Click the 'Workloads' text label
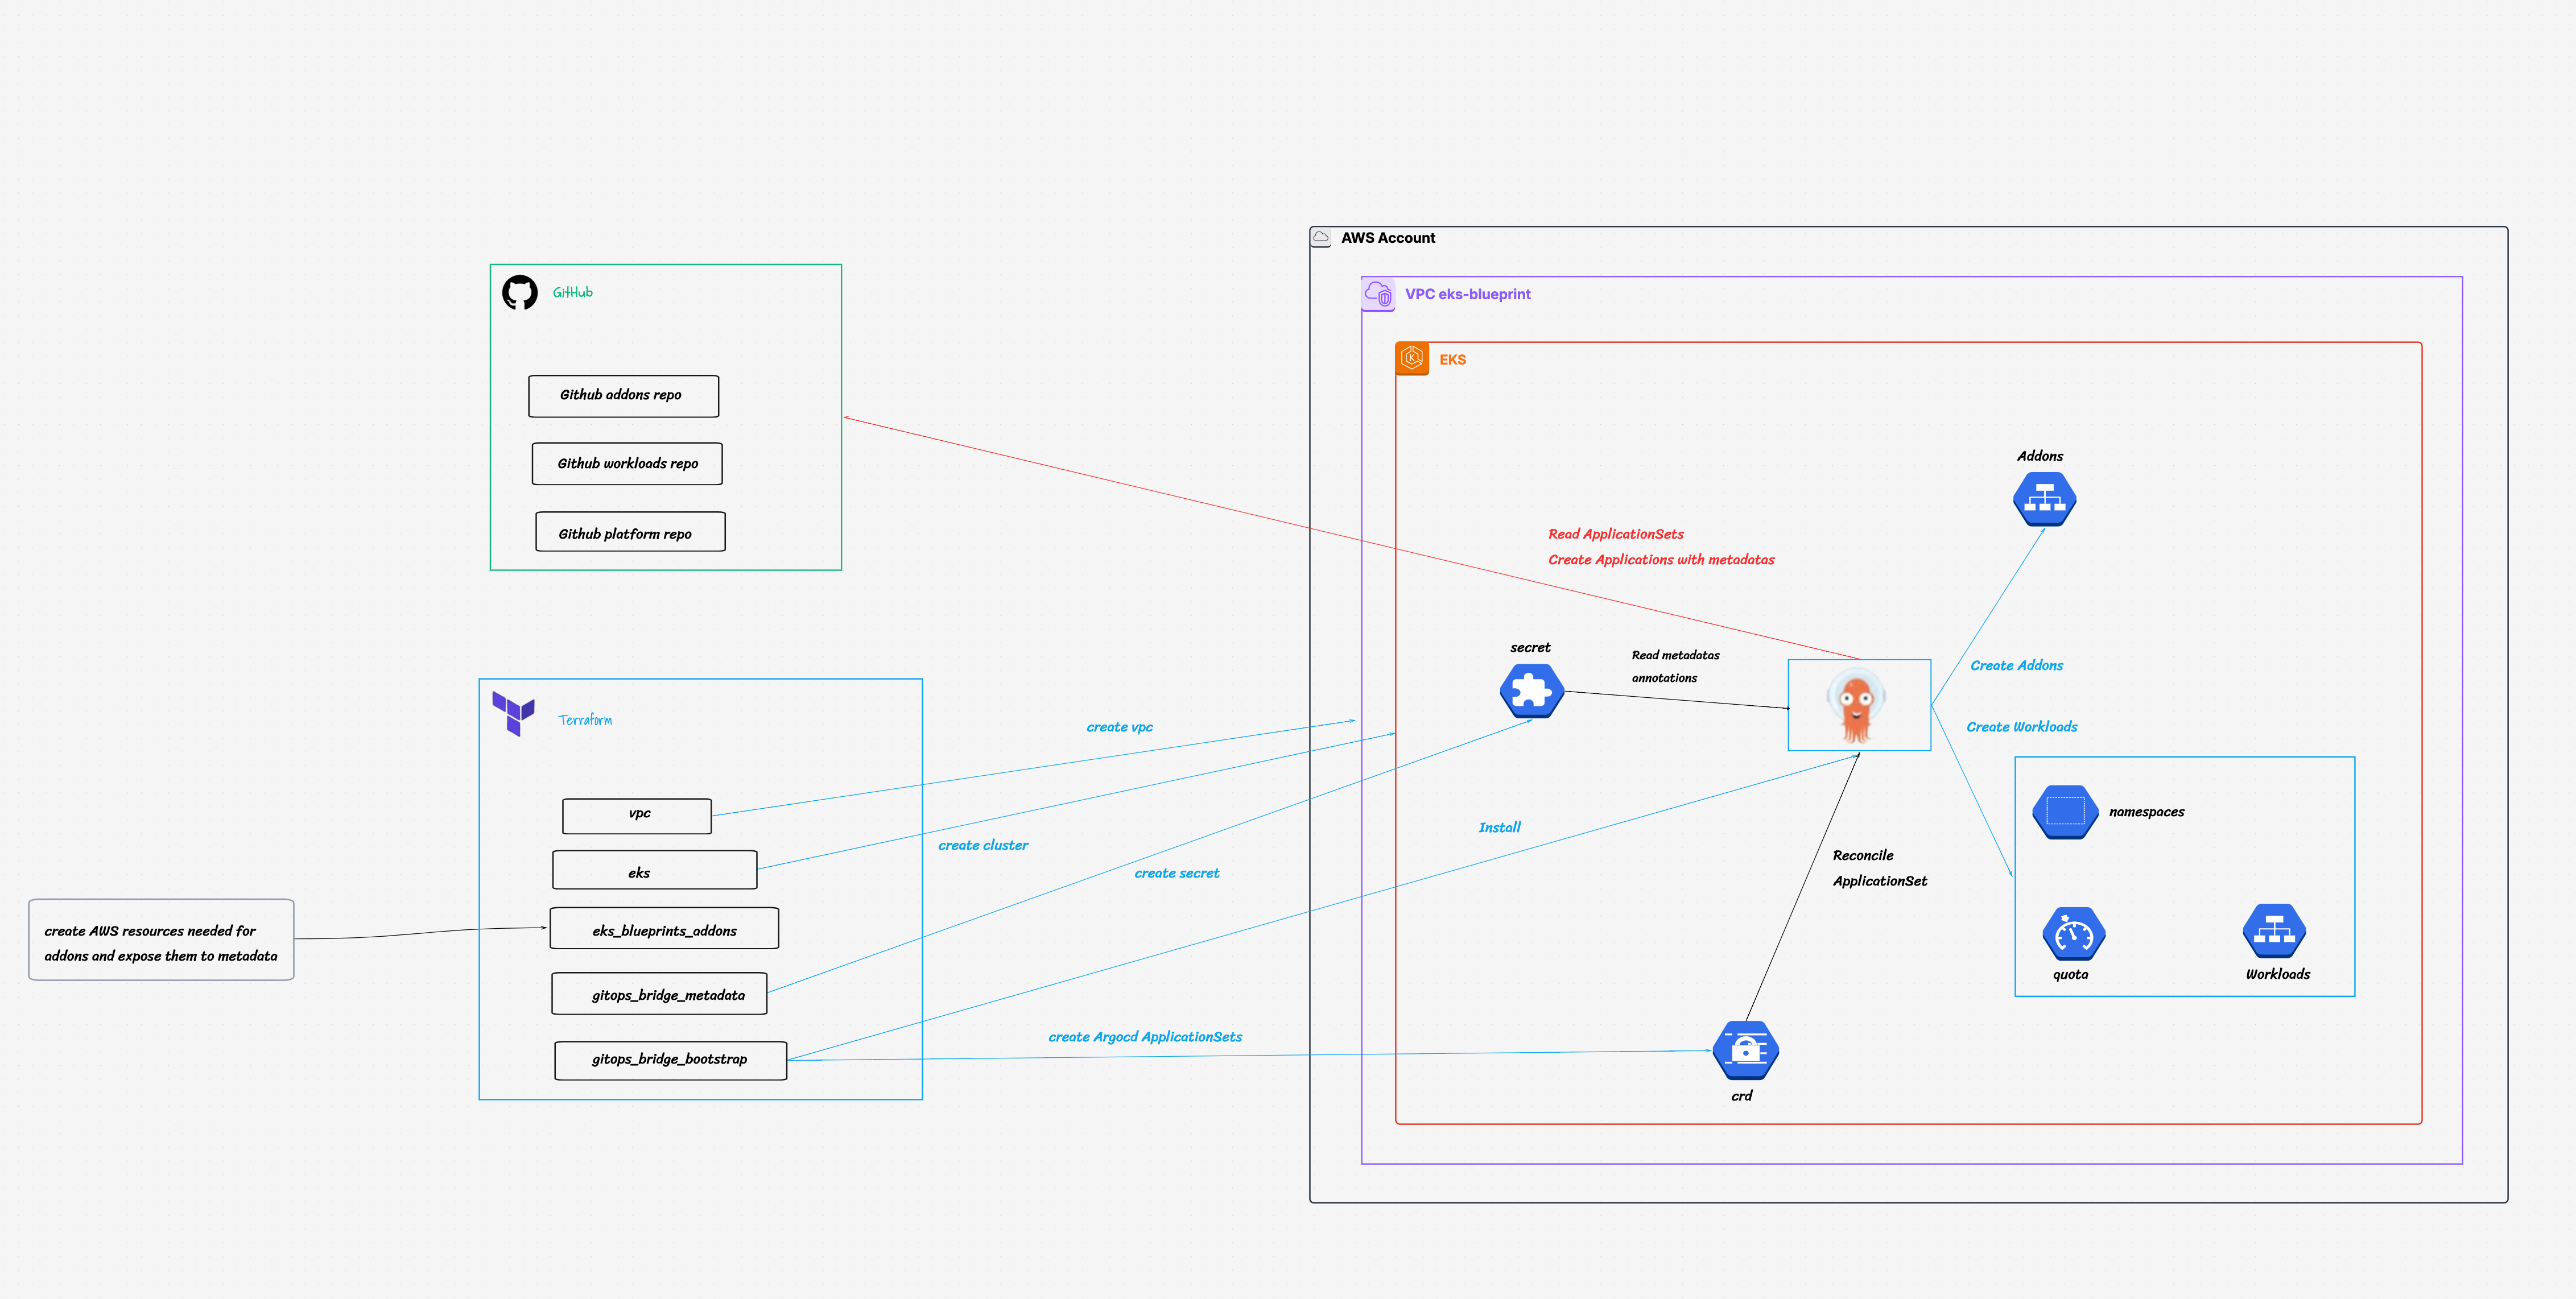 (2277, 974)
